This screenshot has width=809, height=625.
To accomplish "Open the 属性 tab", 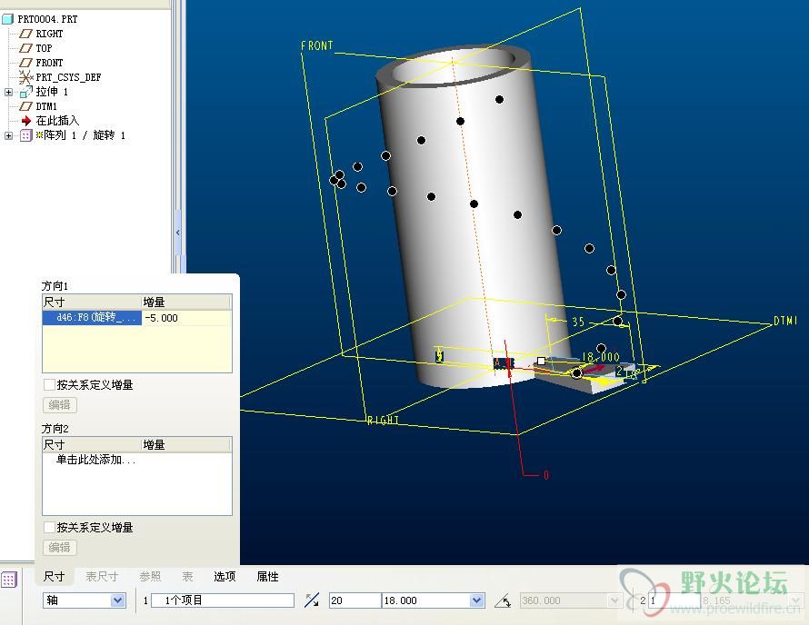I will 268,576.
